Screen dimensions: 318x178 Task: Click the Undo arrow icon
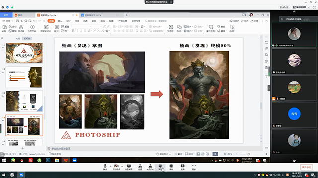tap(34, 21)
